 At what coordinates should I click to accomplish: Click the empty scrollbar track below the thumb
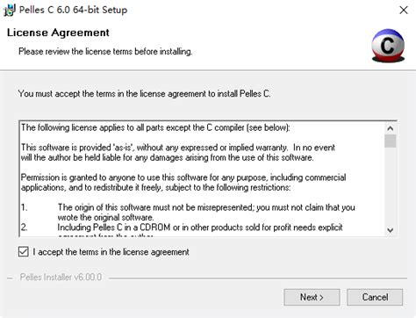coord(391,186)
